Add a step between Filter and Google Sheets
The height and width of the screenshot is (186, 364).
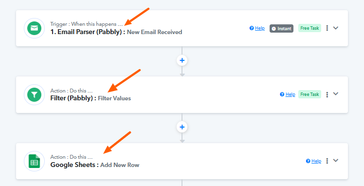click(x=182, y=127)
